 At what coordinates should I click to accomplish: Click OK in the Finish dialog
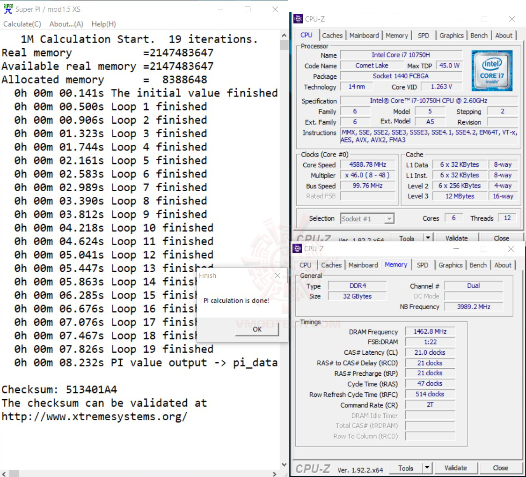tap(257, 329)
